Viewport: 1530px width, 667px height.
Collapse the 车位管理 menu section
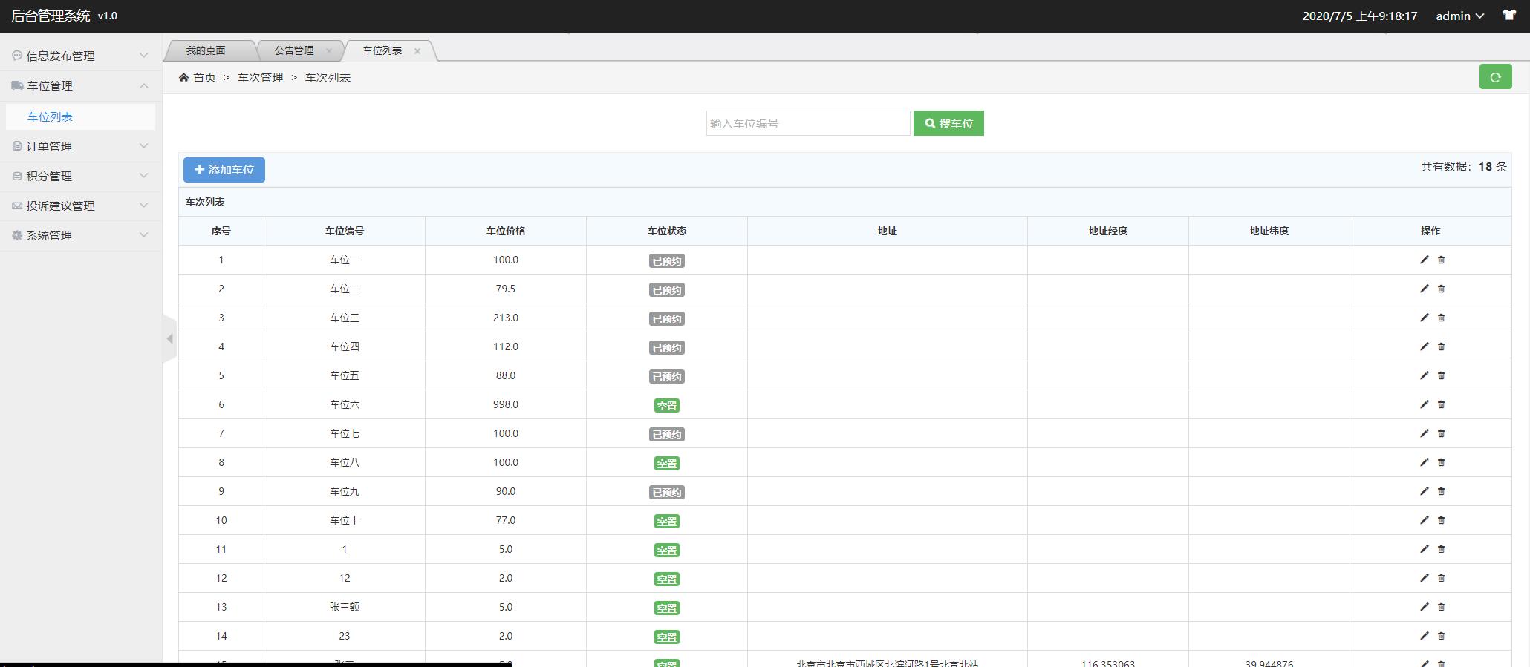pyautogui.click(x=80, y=86)
